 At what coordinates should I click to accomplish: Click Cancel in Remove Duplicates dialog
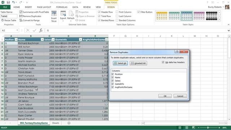point(180,96)
